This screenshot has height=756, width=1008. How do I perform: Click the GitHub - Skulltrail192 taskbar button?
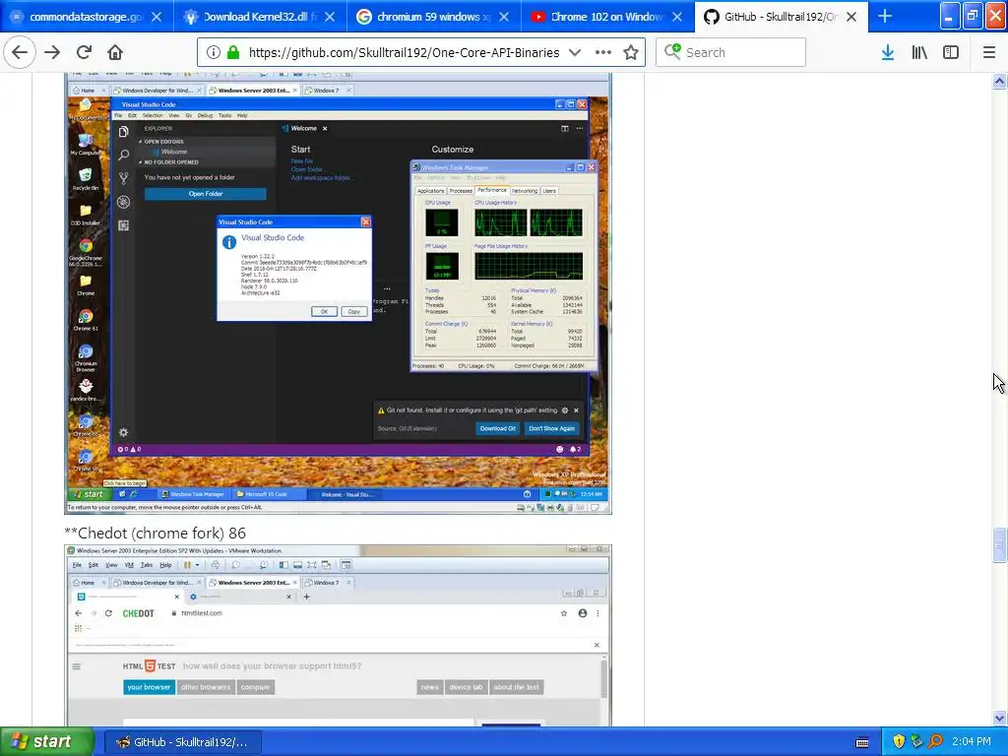click(183, 742)
